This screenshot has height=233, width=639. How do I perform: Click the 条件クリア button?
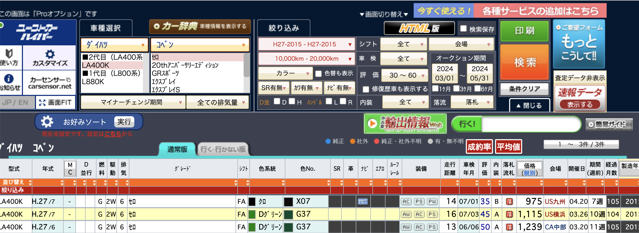pos(525,89)
